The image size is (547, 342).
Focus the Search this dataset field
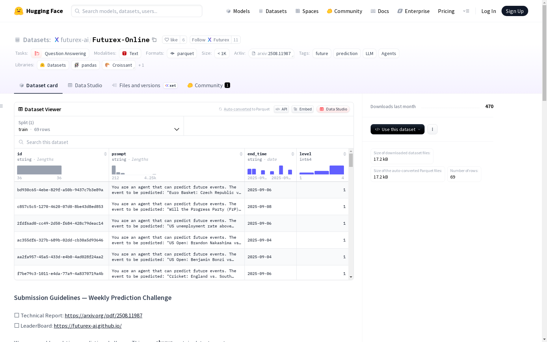coord(184,142)
